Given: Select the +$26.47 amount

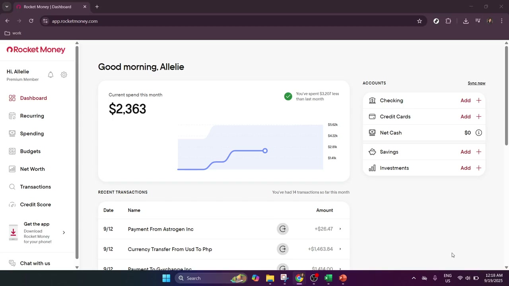Looking at the screenshot, I should click(324, 229).
